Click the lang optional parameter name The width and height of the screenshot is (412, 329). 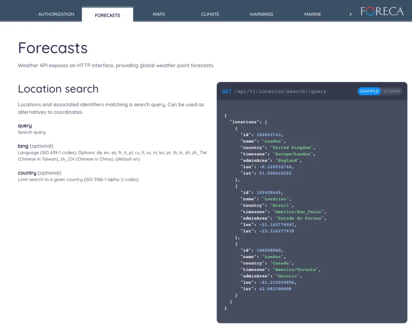(x=23, y=146)
